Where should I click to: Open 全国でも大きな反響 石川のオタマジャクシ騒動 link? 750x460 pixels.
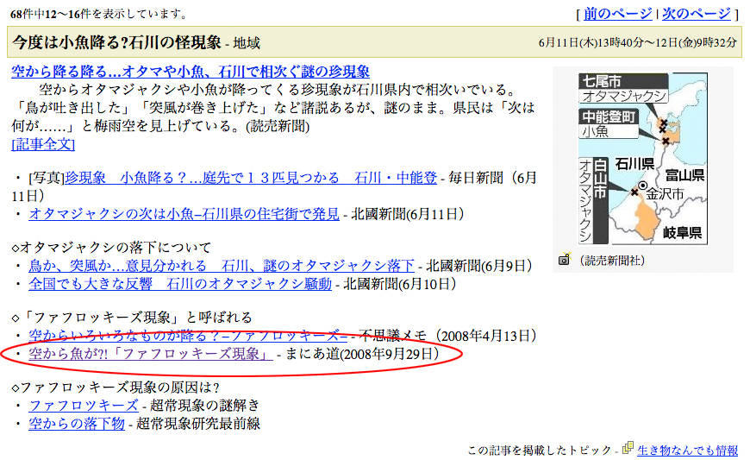pyautogui.click(x=180, y=283)
